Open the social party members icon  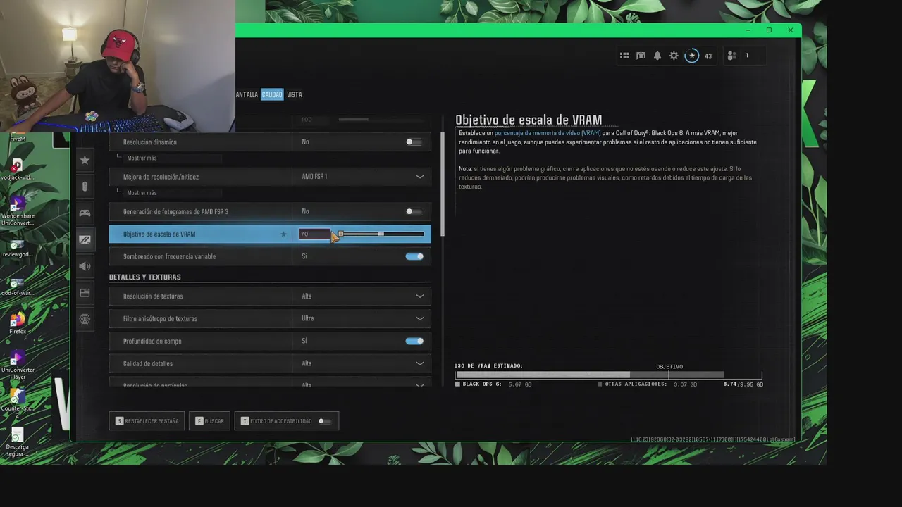731,56
